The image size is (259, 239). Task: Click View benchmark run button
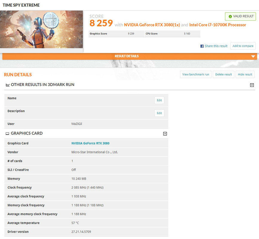coord(196,74)
